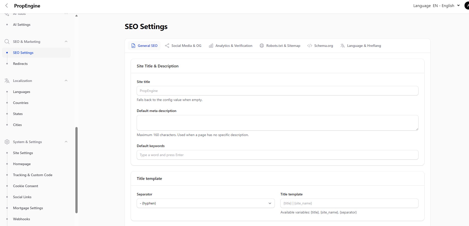Click the back arrow beside PropEngine

pos(7,6)
